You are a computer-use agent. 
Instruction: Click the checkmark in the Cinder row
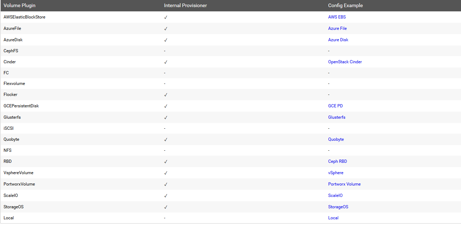(166, 62)
